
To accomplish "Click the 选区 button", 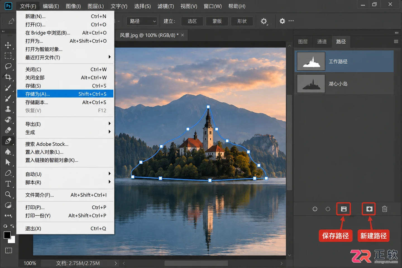I will (x=192, y=21).
